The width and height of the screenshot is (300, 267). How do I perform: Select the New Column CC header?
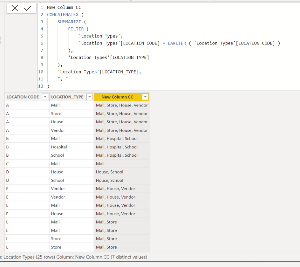[117, 97]
